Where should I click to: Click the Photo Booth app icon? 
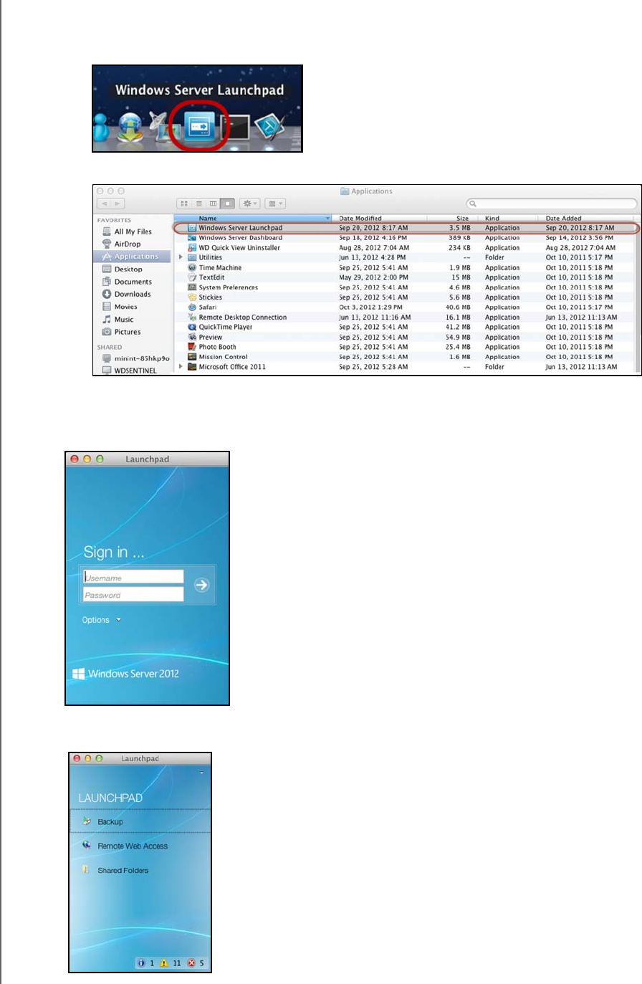pos(192,347)
